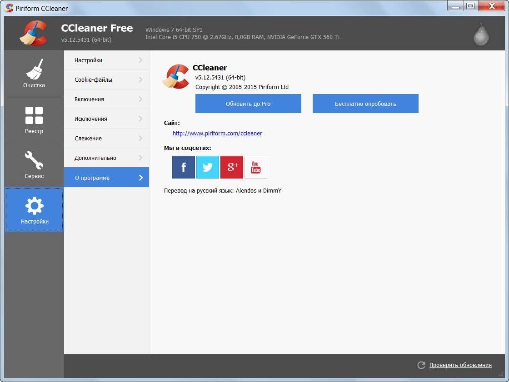Click the Copyright 2005-2015 Piriform Ltd text
Image resolution: width=509 pixels, height=382 pixels.
(242, 87)
